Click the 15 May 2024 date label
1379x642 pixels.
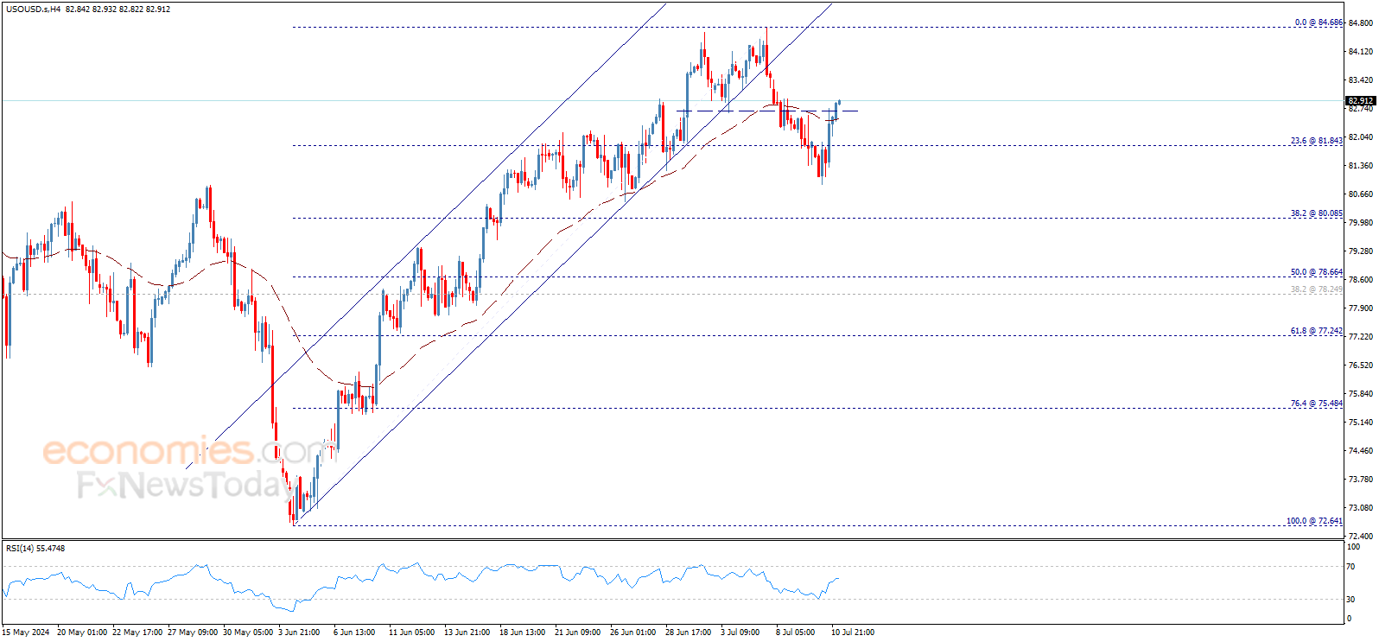point(26,632)
